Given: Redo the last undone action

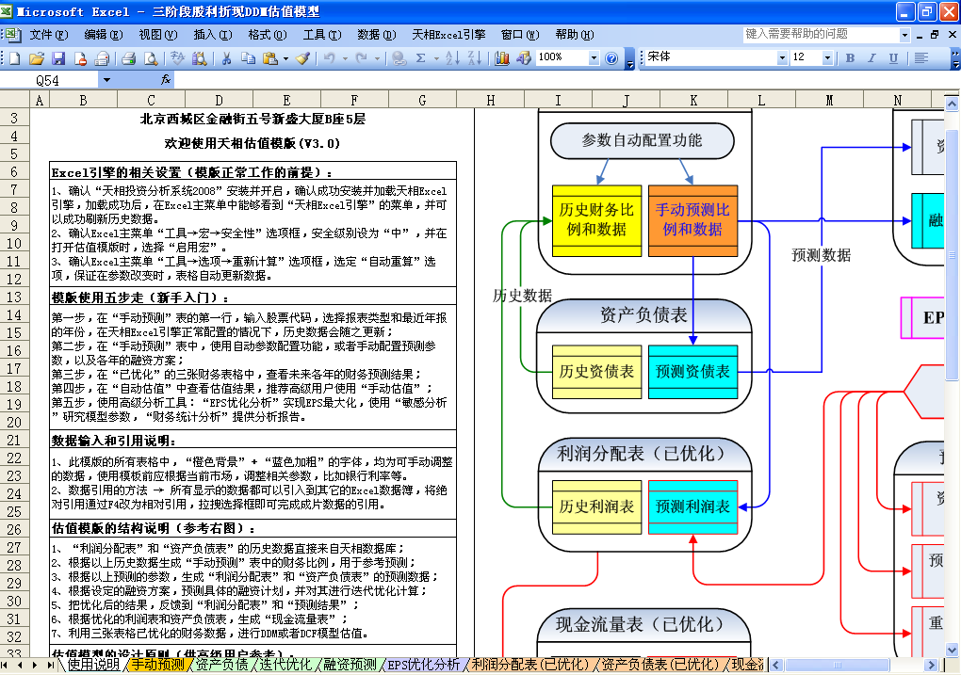Looking at the screenshot, I should 362,58.
